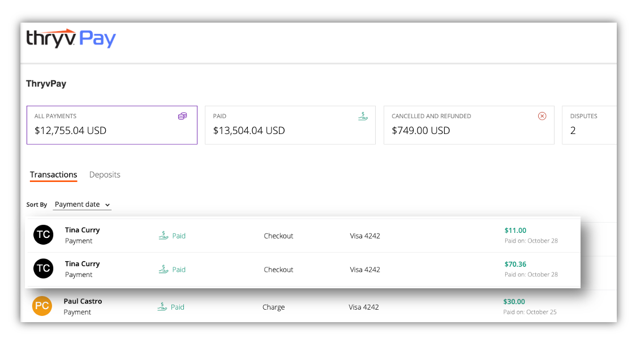Click the Paid label in $70.36 row

(179, 270)
